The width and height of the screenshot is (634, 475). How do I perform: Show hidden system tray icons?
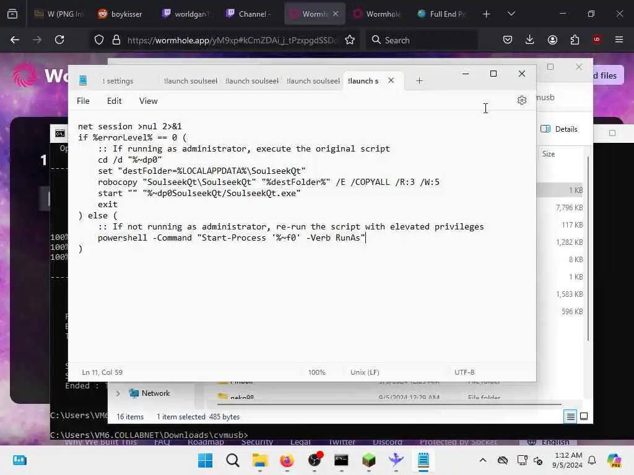[x=483, y=460]
